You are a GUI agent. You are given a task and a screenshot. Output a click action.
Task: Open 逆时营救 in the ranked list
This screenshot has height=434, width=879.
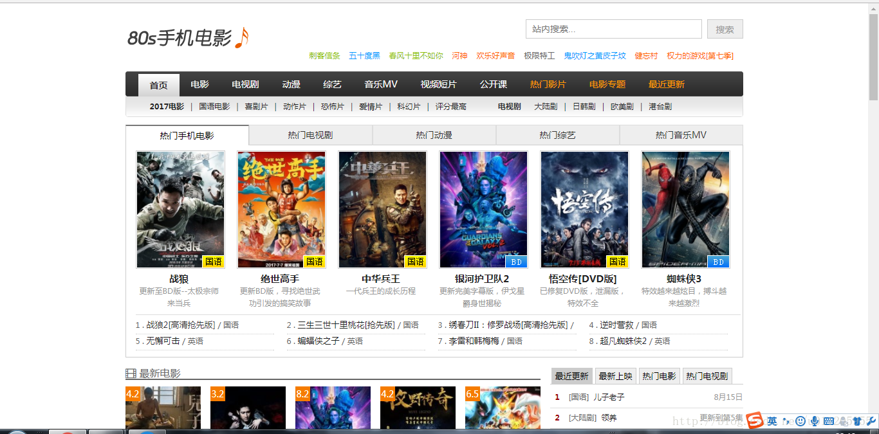tap(616, 325)
